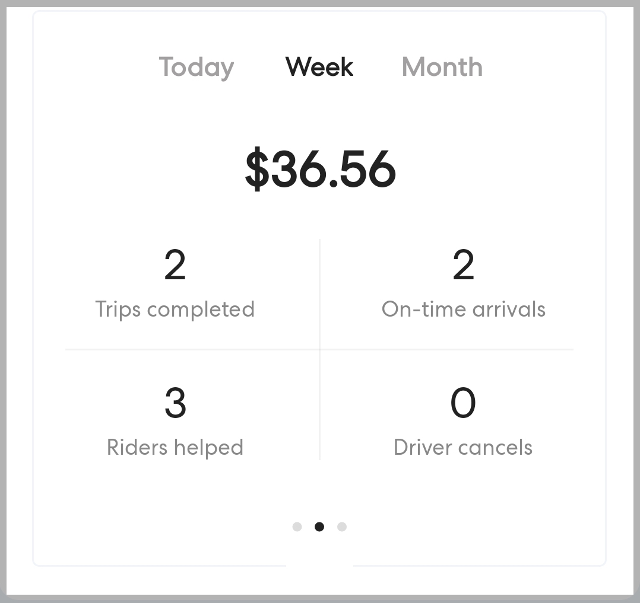
Task: Tap the Riders helped count of 3
Action: [x=175, y=403]
